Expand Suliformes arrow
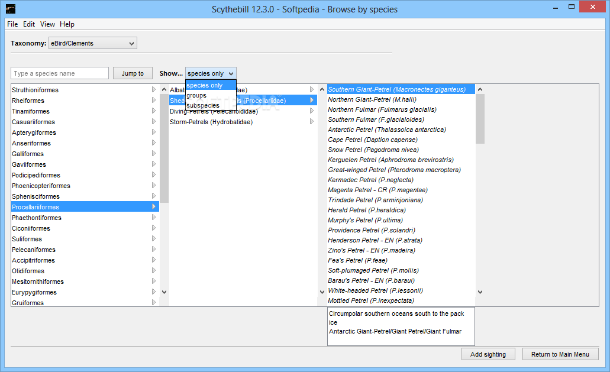610x372 pixels. (154, 239)
